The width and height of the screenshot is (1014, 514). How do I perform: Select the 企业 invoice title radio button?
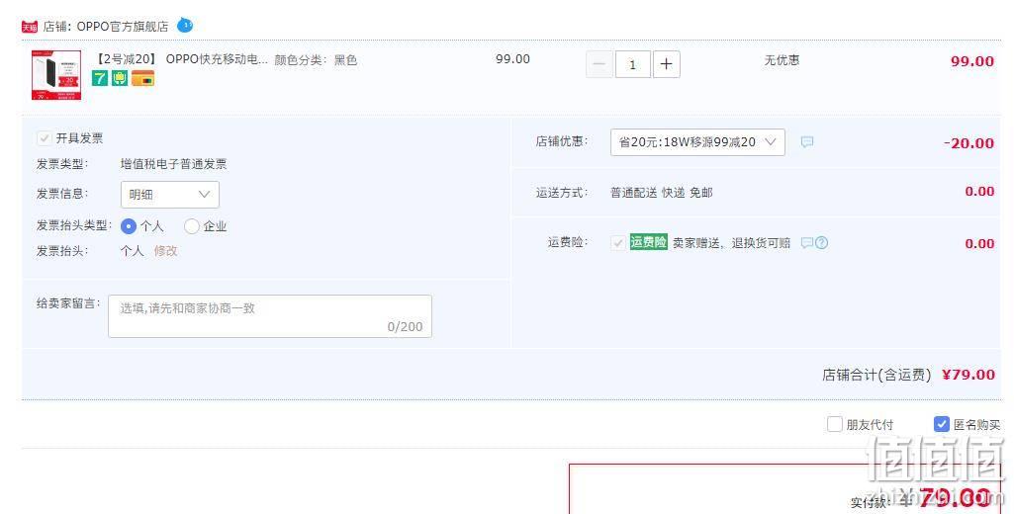[191, 226]
